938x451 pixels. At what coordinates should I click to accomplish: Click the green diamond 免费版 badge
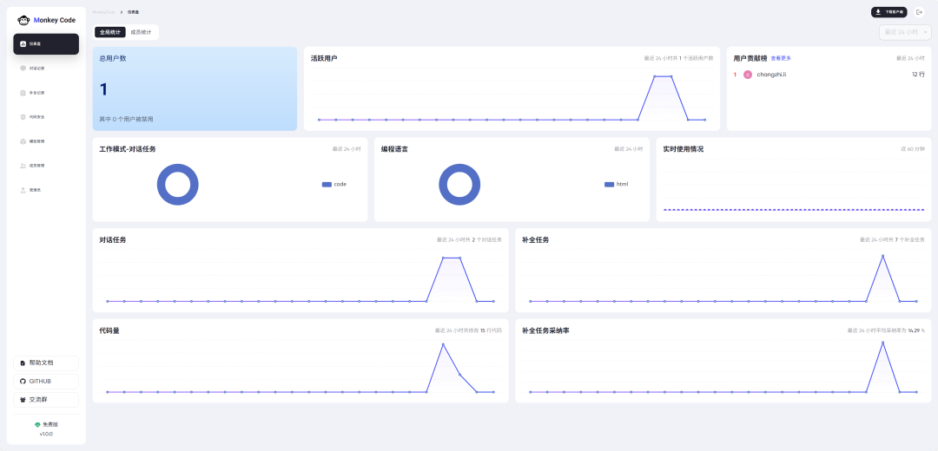tap(46, 424)
